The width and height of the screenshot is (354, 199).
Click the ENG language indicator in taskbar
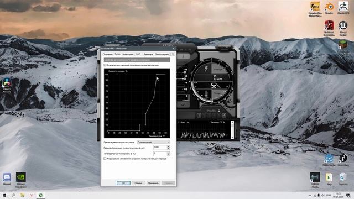tap(329, 195)
